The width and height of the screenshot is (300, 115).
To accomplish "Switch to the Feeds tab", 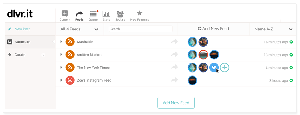I will 79,16.
